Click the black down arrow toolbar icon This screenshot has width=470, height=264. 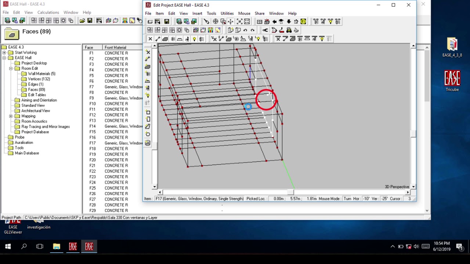coord(289,22)
